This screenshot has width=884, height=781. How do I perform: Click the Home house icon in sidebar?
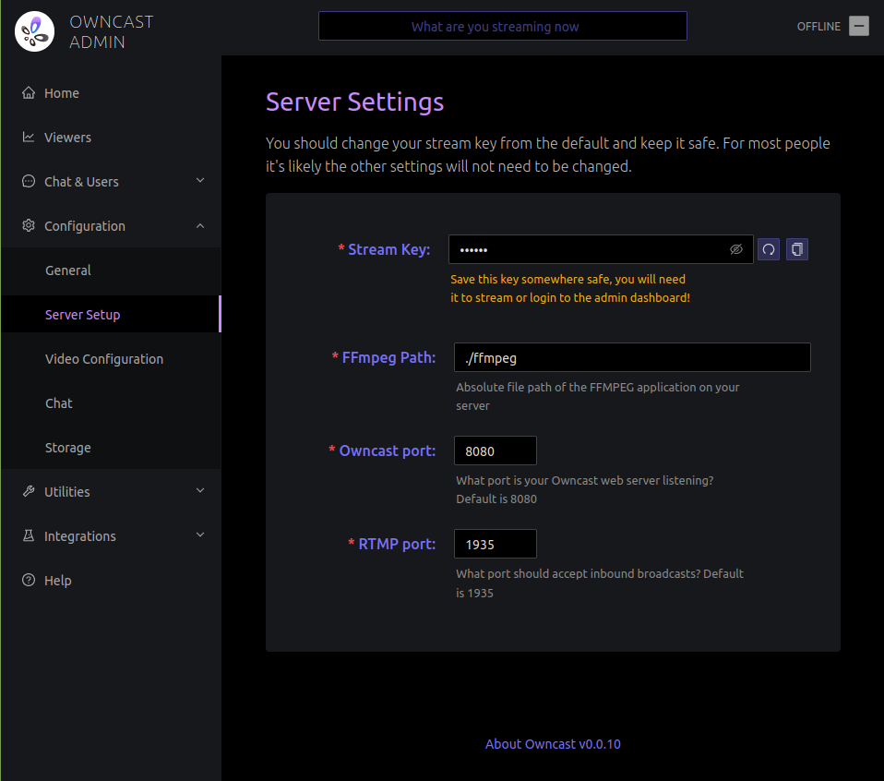pyautogui.click(x=29, y=93)
